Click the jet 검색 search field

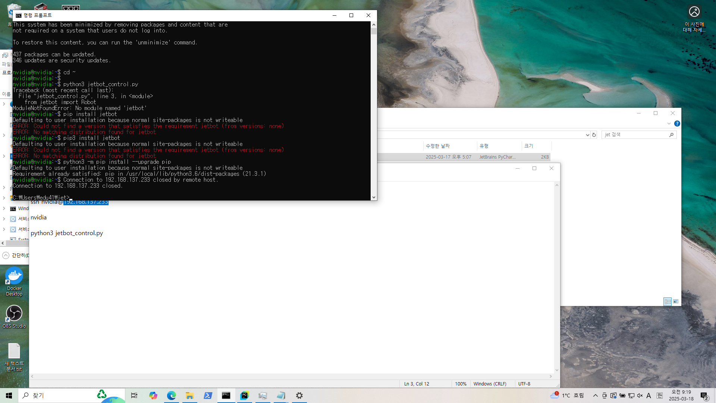pyautogui.click(x=635, y=135)
